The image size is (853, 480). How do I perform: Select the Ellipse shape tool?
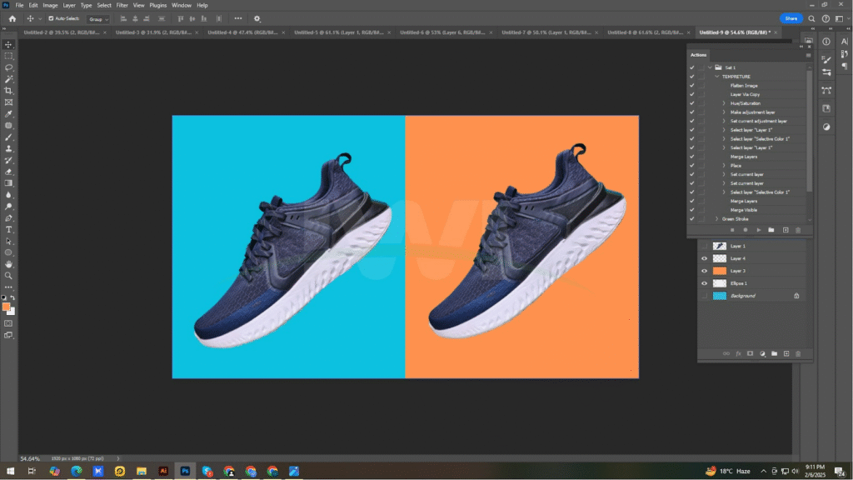(8, 252)
